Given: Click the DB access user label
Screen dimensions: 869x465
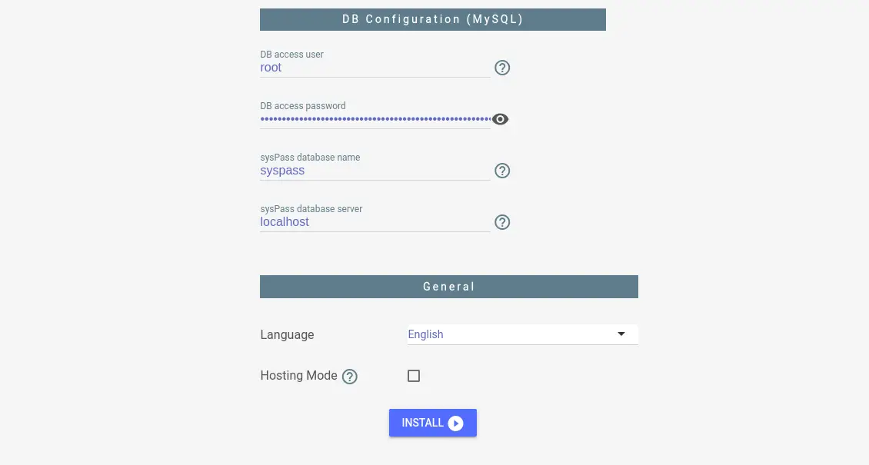Looking at the screenshot, I should [292, 55].
